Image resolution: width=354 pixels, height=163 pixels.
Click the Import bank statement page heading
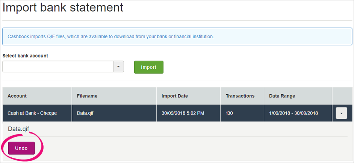63,8
